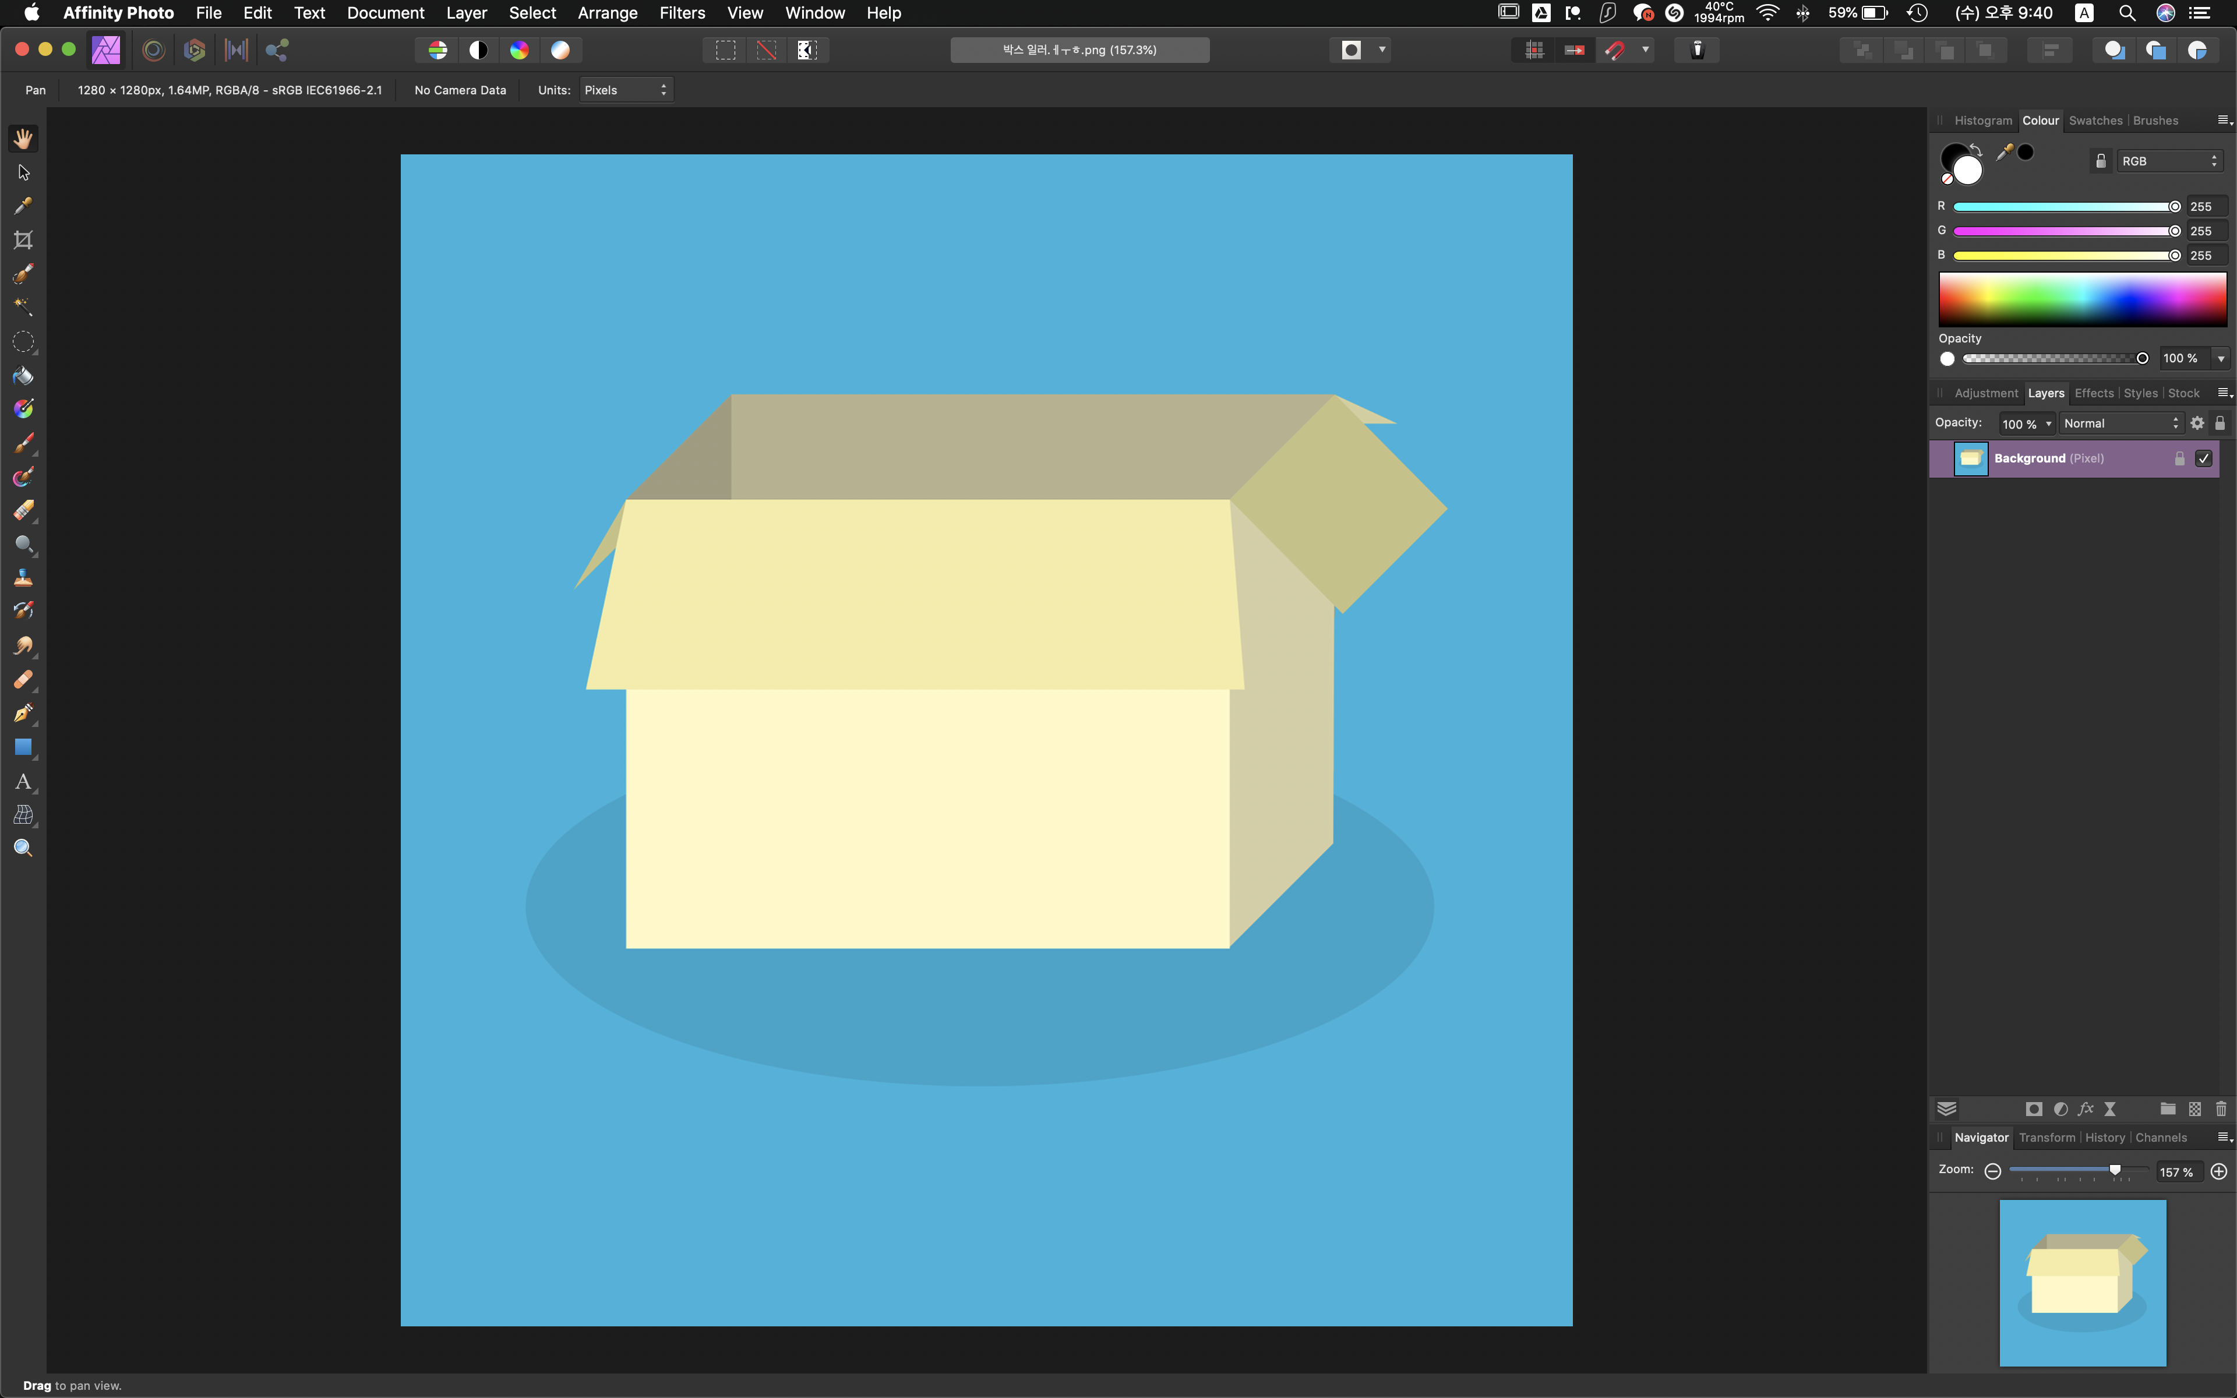Select the Clone Brush tool

[x=23, y=578]
